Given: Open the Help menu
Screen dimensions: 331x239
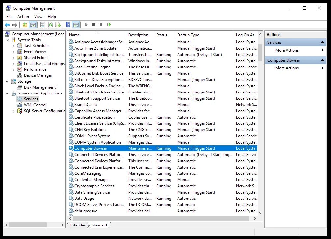Looking at the screenshot, I should point(52,17).
